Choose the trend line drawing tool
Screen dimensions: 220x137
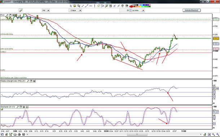[x=83, y=6]
